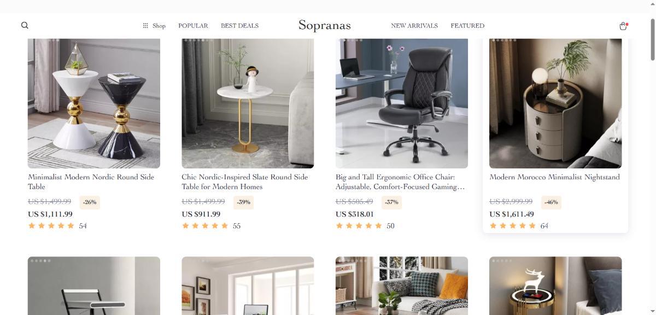Open the BEST DEALS menu item
Screen dimensions: 656x315
(x=239, y=26)
